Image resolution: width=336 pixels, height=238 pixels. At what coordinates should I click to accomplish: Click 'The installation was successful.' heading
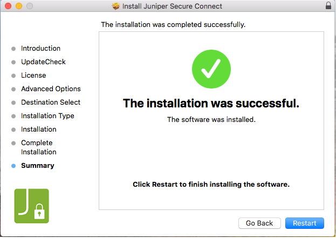pos(211,103)
